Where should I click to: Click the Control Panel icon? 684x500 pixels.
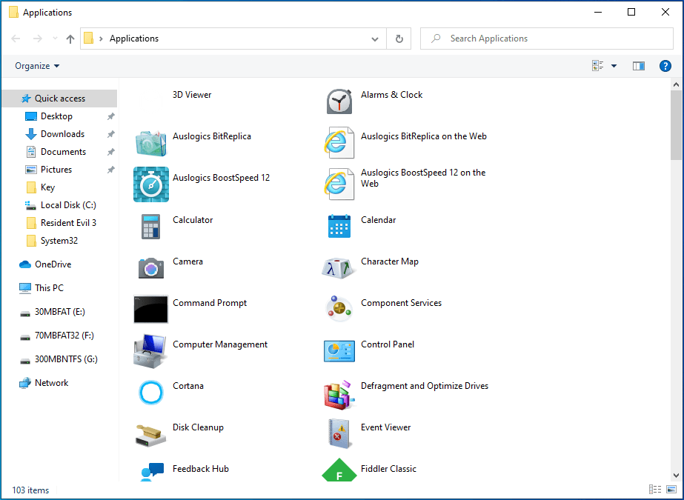click(339, 350)
